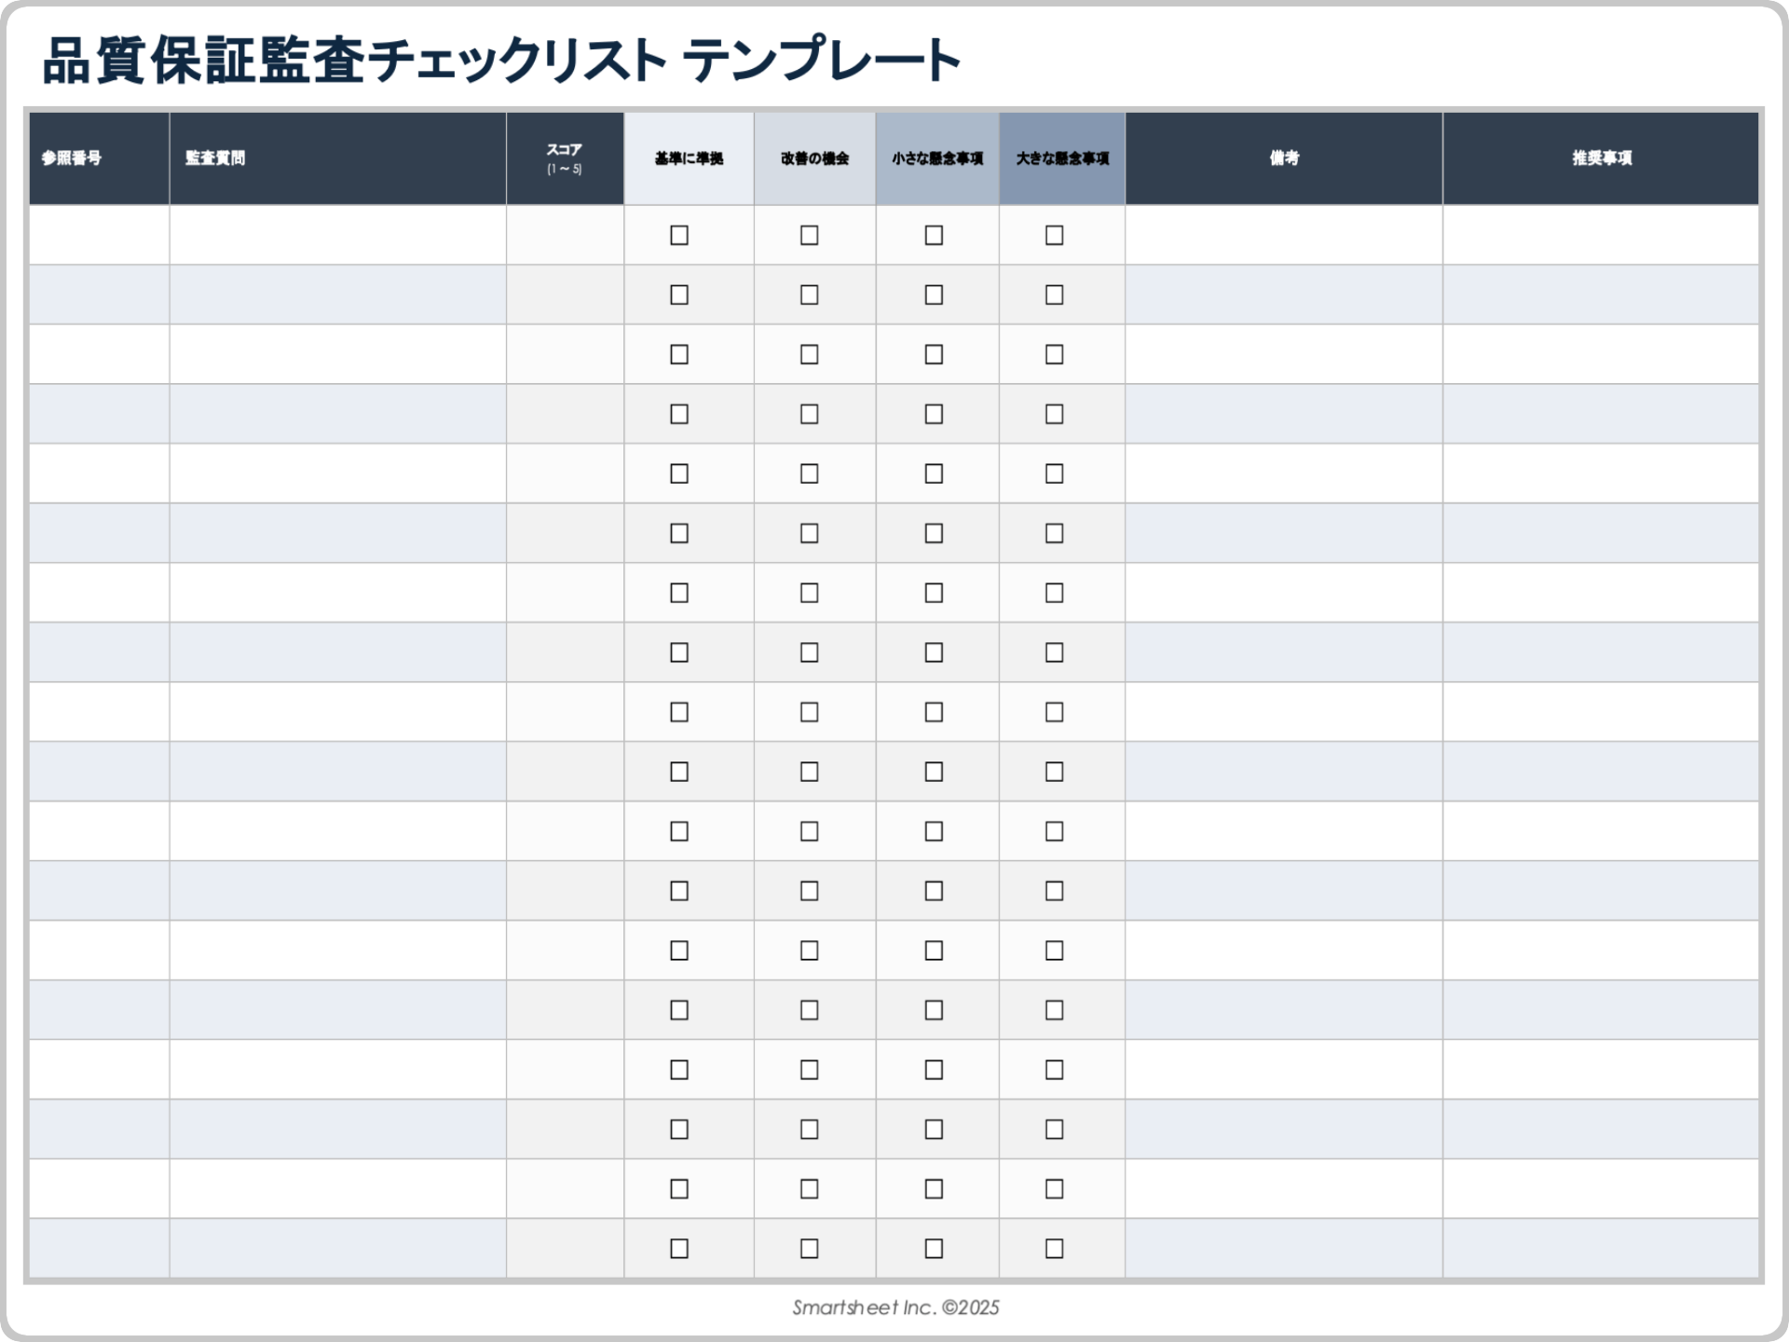
Task: Click first row 備考 cell
Action: (1283, 236)
